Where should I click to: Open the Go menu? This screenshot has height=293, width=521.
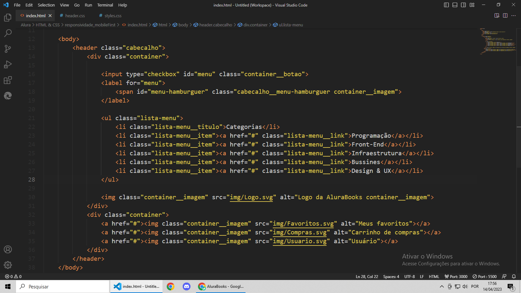coord(77,5)
